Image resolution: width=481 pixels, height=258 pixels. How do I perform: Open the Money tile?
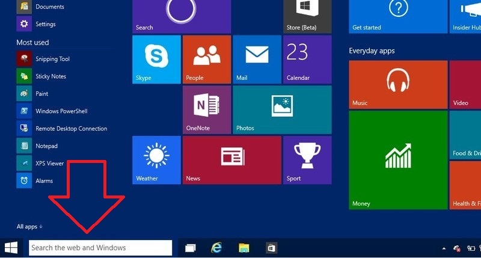click(397, 160)
